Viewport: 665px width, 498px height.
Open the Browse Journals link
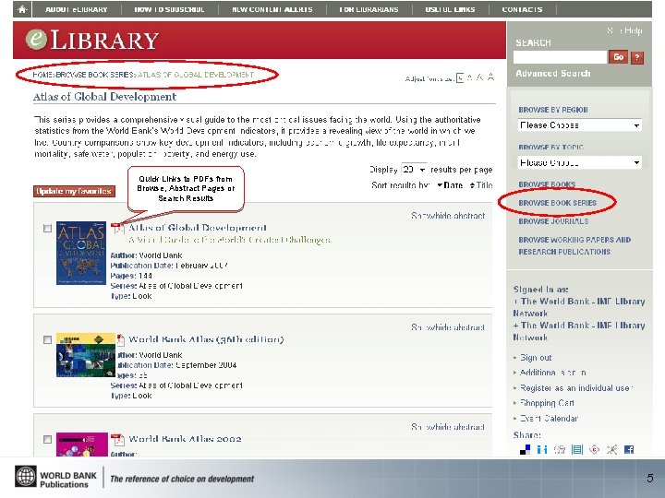(x=553, y=221)
